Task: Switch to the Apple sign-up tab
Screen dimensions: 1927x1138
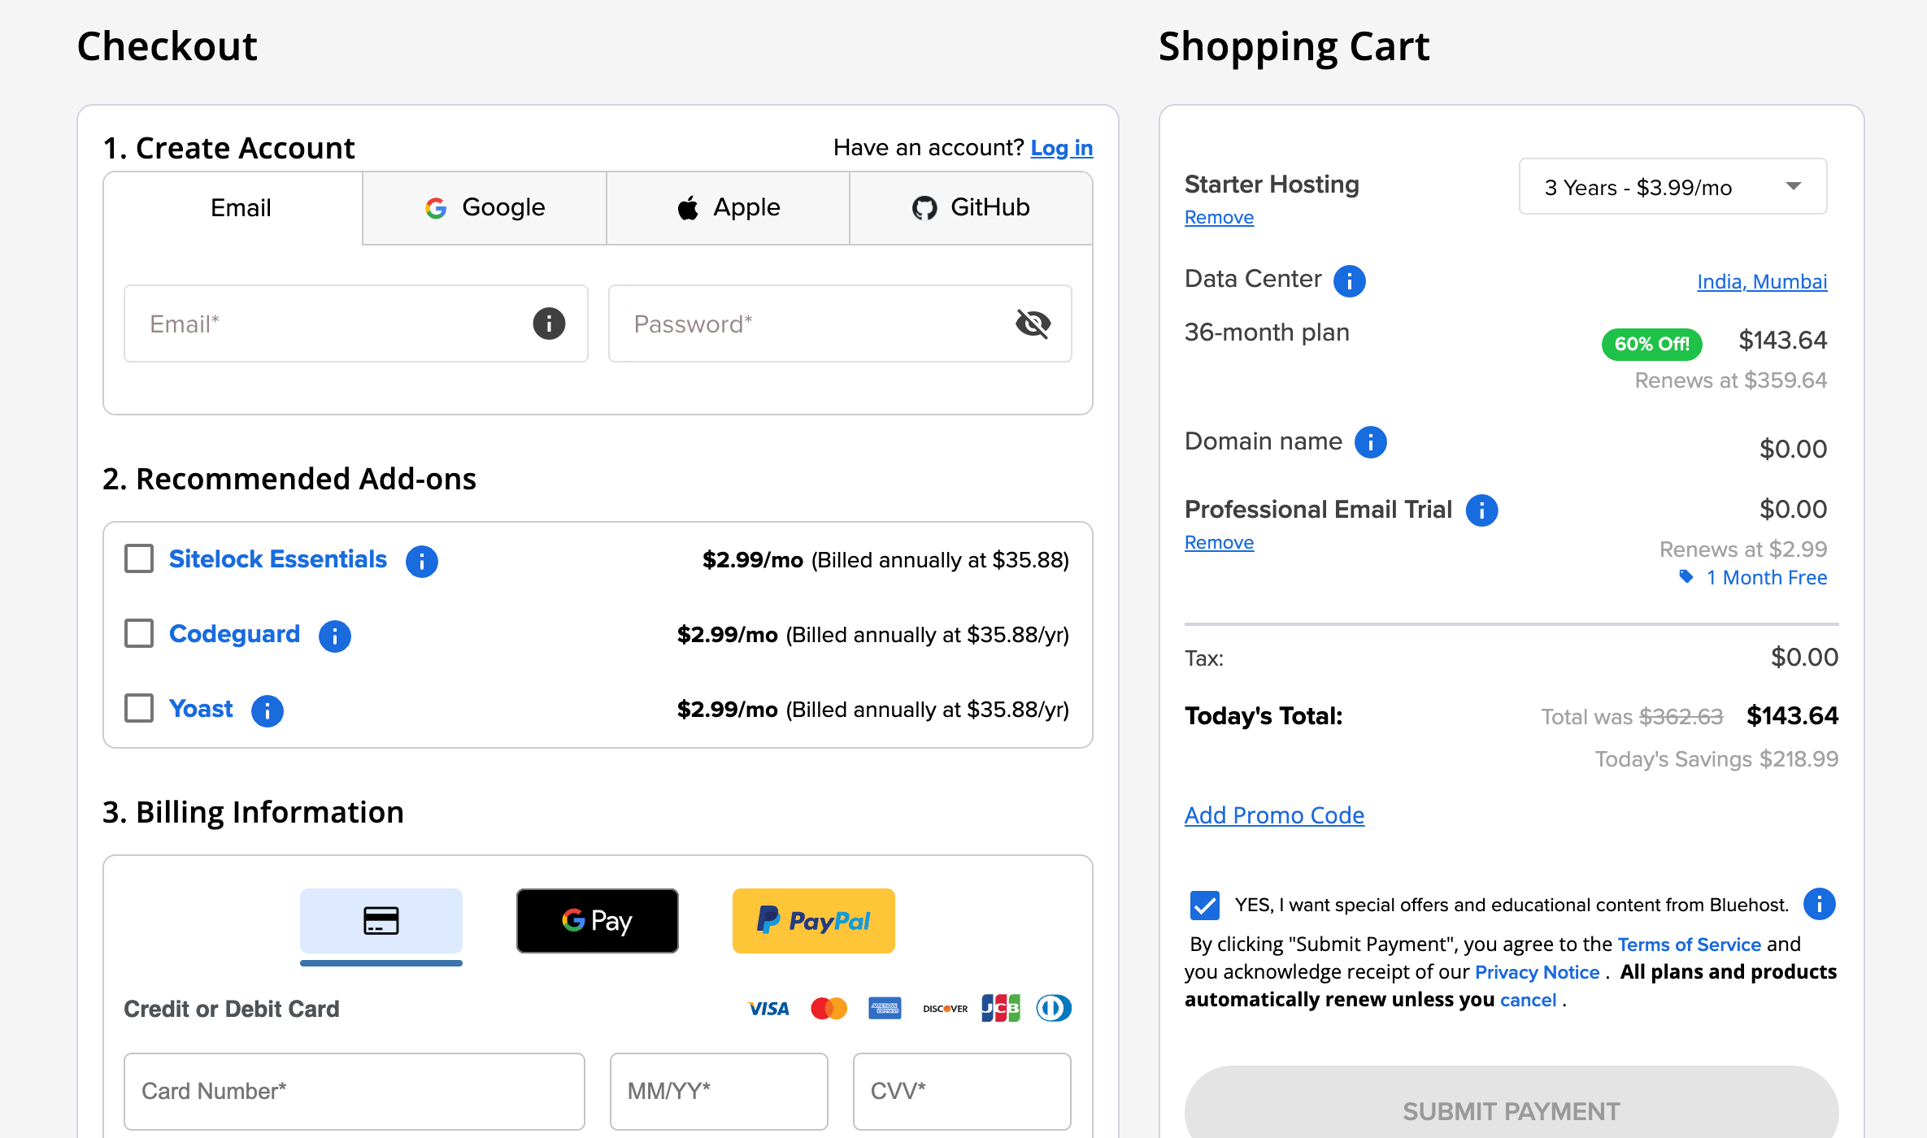Action: (728, 207)
